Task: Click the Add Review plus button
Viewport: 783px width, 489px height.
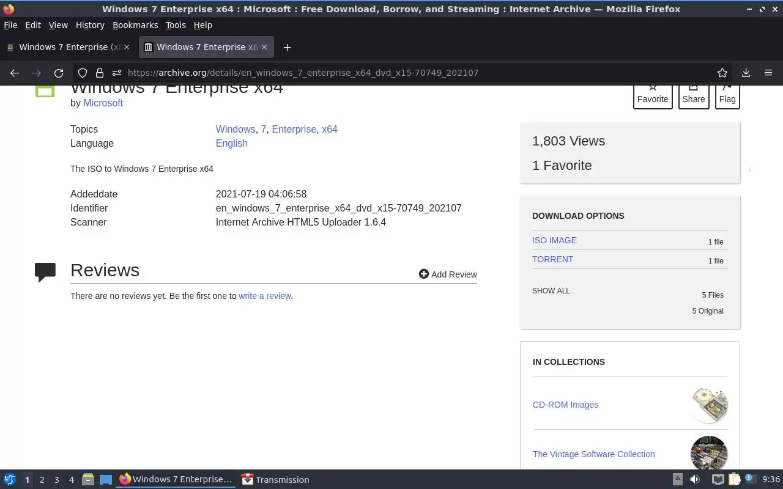Action: coord(448,274)
